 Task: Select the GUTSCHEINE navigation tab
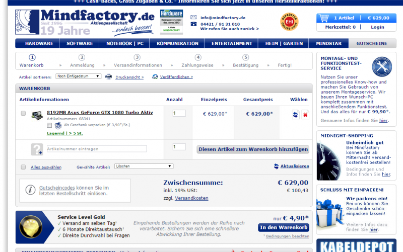coord(372,44)
